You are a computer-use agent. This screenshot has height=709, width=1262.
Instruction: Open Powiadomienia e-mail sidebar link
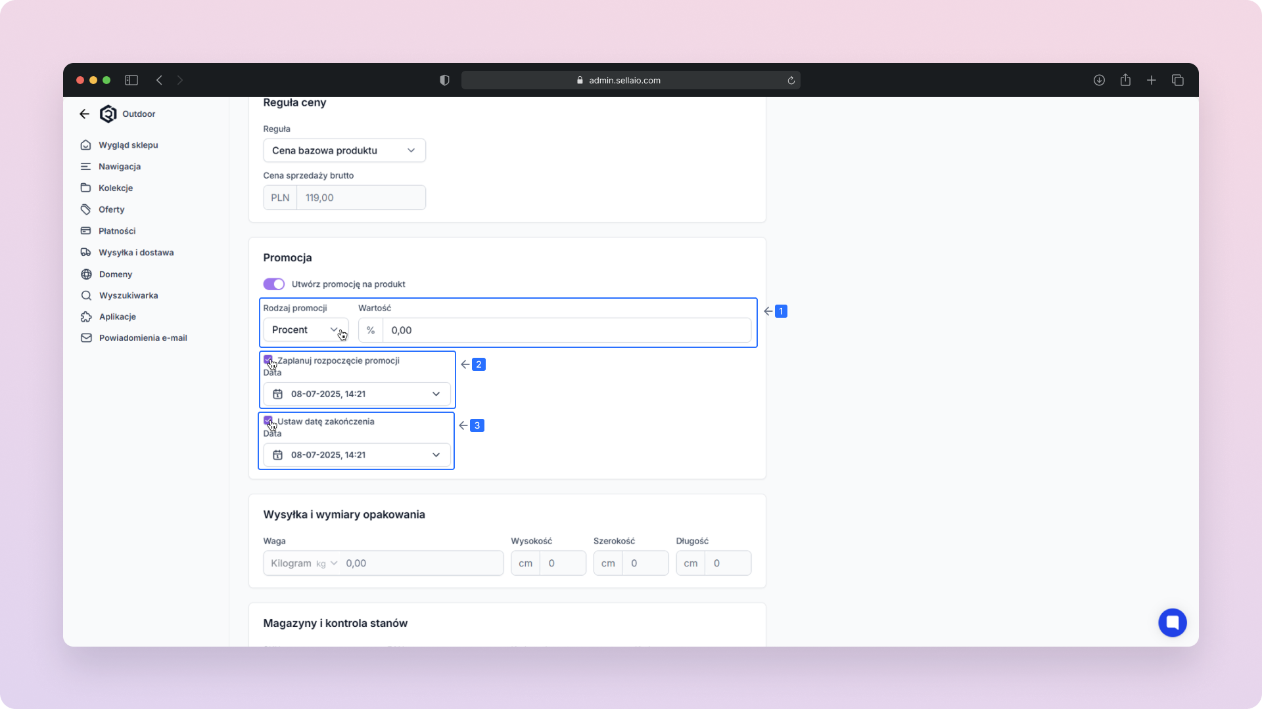(x=143, y=338)
